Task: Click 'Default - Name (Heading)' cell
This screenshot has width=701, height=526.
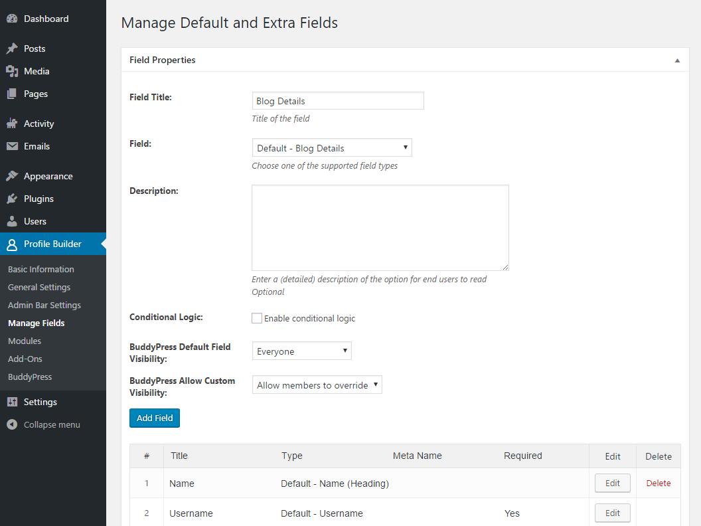Action: (335, 483)
